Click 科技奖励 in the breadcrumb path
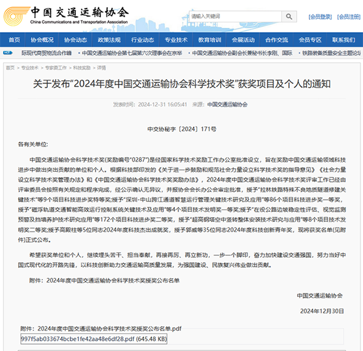Screen dimensions: 363x351 pyautogui.click(x=82, y=68)
